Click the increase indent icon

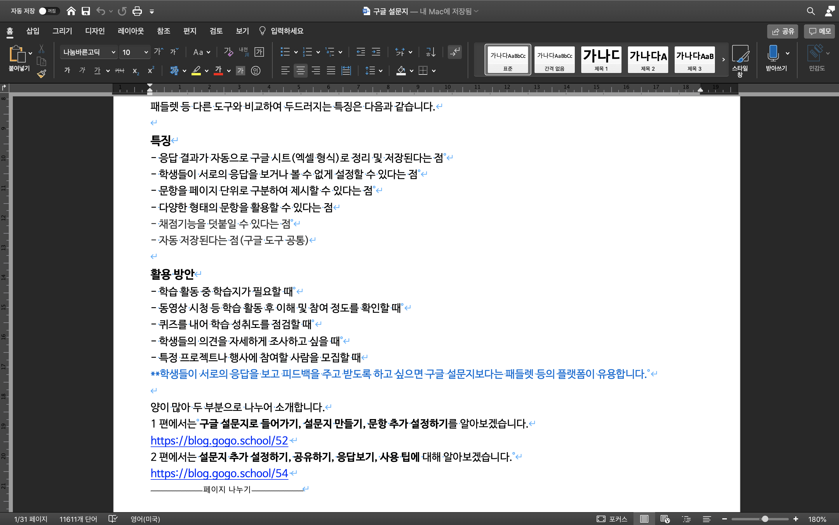(376, 52)
